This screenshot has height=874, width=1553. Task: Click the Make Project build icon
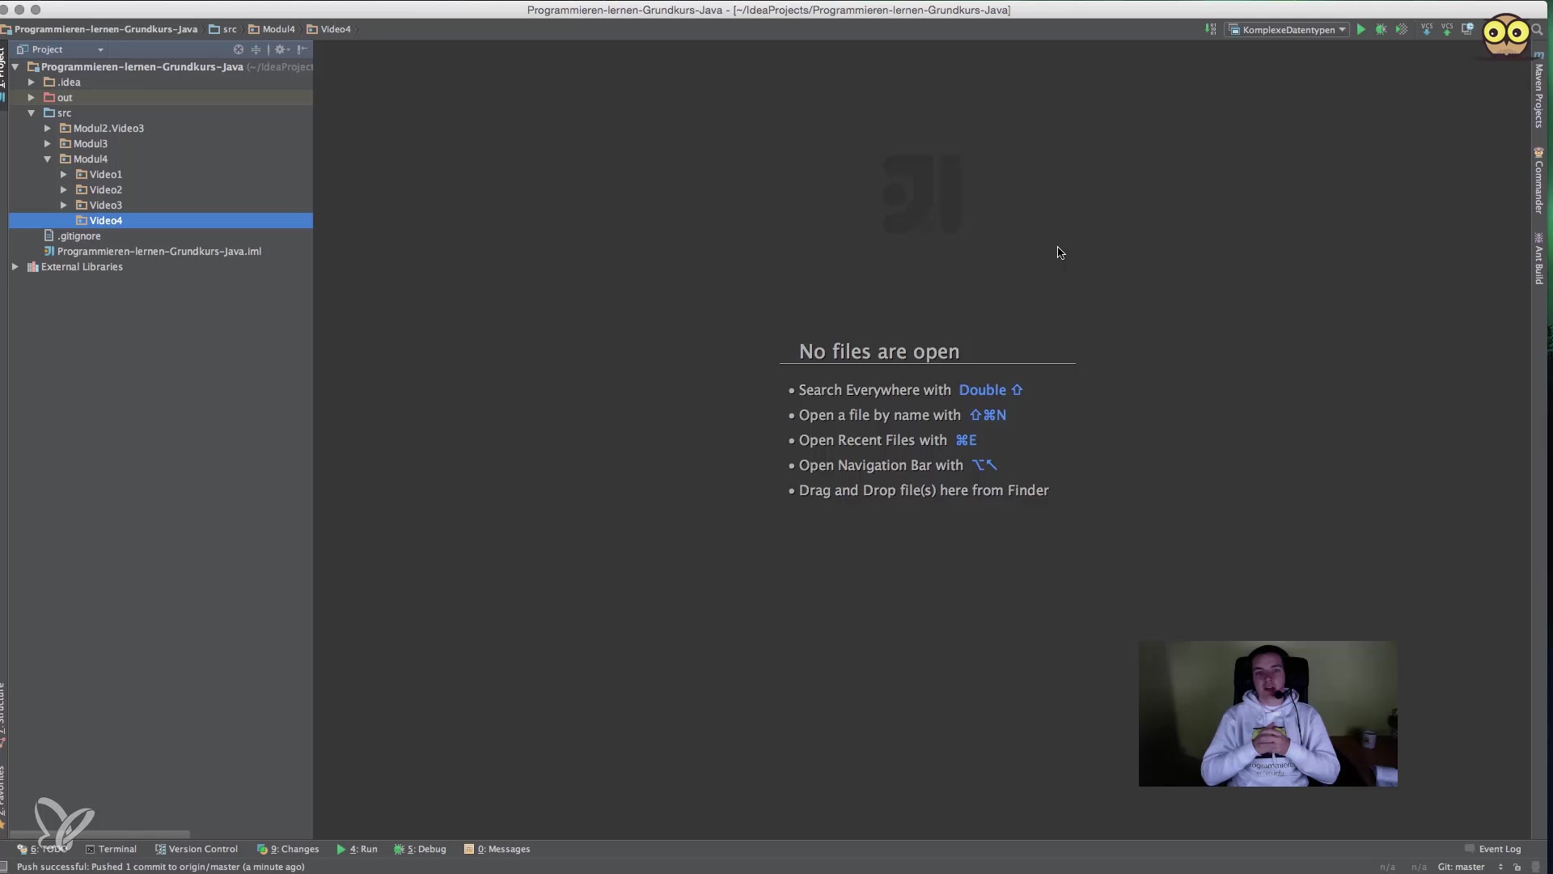(x=1211, y=29)
